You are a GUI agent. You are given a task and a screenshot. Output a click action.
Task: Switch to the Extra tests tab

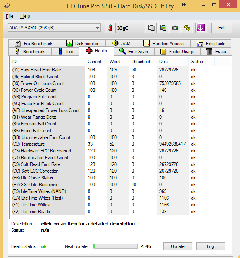pyautogui.click(x=211, y=43)
